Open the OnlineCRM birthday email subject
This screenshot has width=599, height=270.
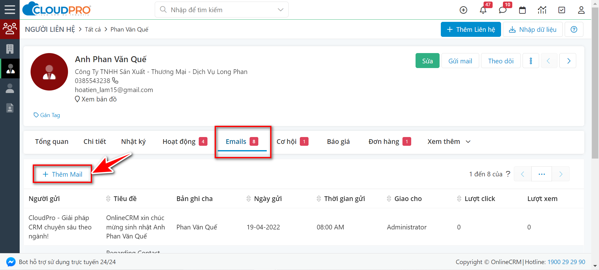tap(135, 227)
